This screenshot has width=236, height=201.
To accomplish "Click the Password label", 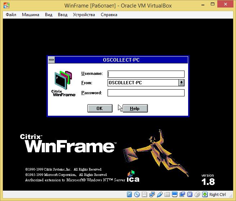I will pyautogui.click(x=91, y=93).
